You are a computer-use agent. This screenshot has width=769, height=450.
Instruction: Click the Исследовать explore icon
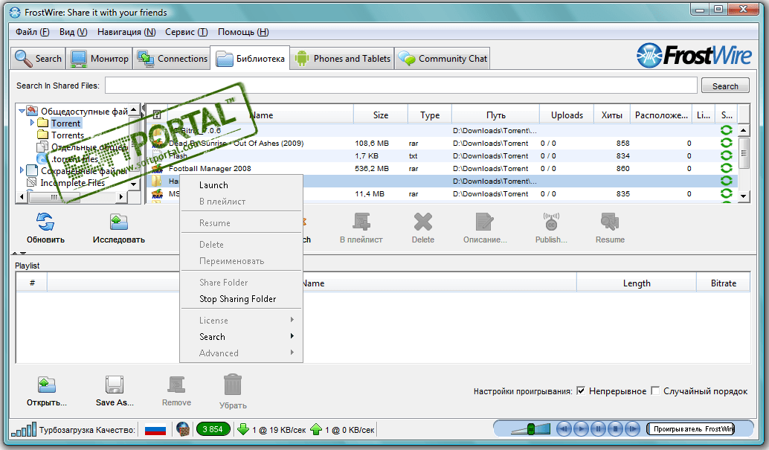point(118,222)
